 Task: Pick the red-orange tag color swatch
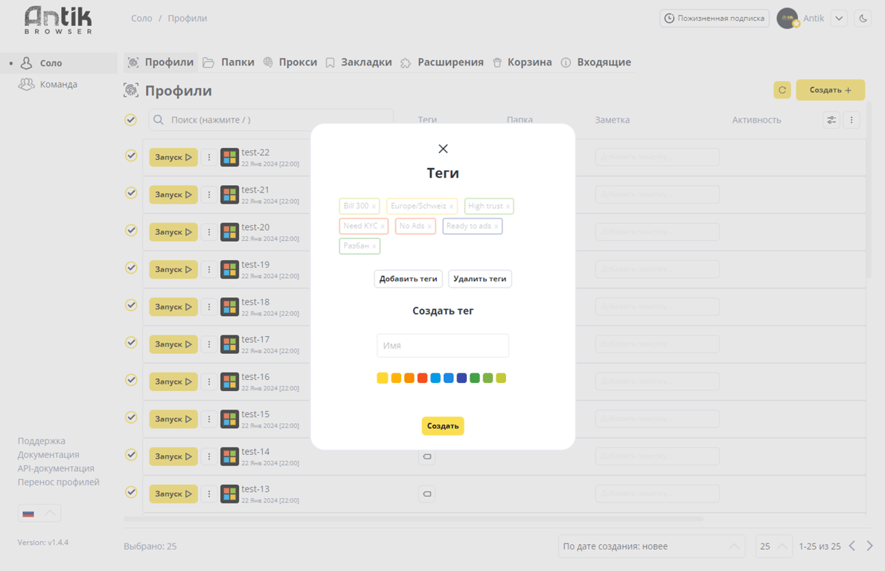click(422, 378)
